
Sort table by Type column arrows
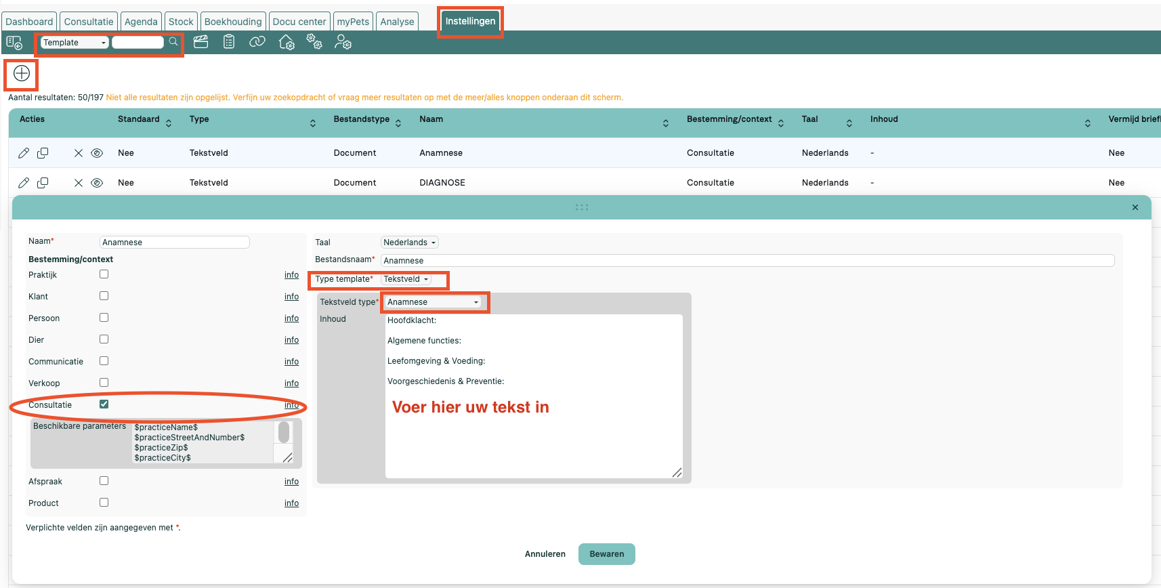(x=313, y=123)
